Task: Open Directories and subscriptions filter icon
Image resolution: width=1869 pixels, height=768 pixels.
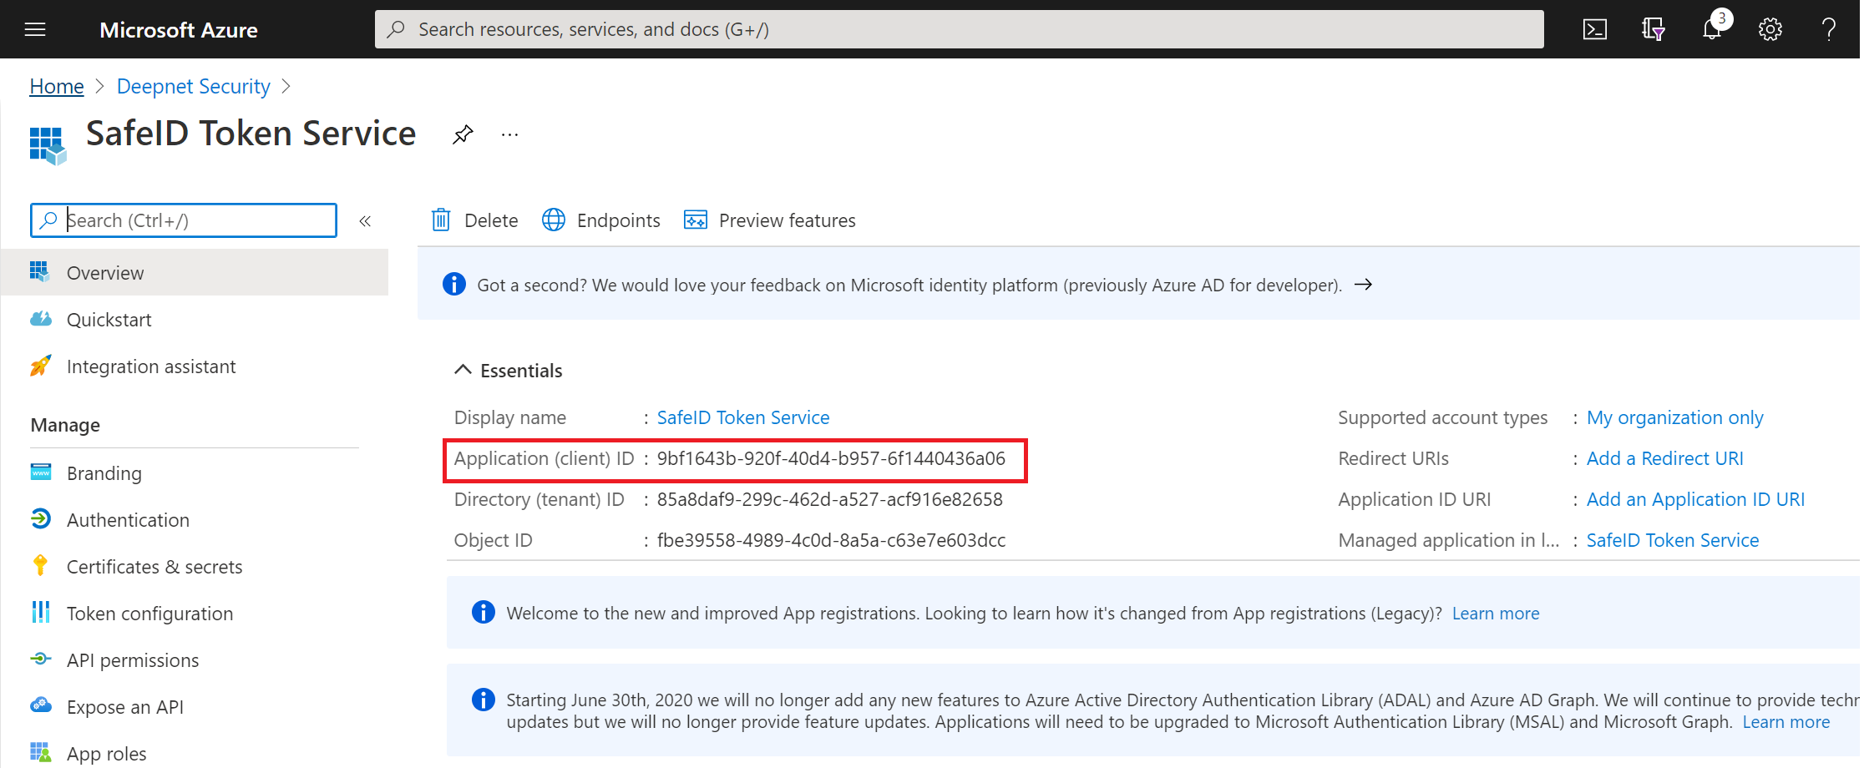Action: point(1653,30)
